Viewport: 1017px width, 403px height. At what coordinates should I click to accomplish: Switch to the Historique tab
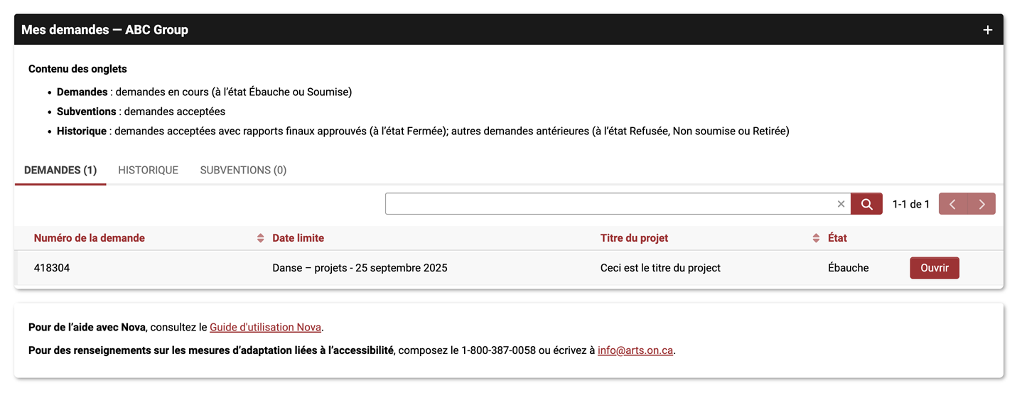point(148,171)
